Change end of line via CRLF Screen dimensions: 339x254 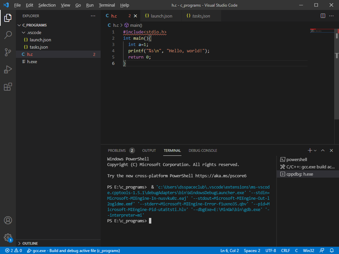click(286, 251)
